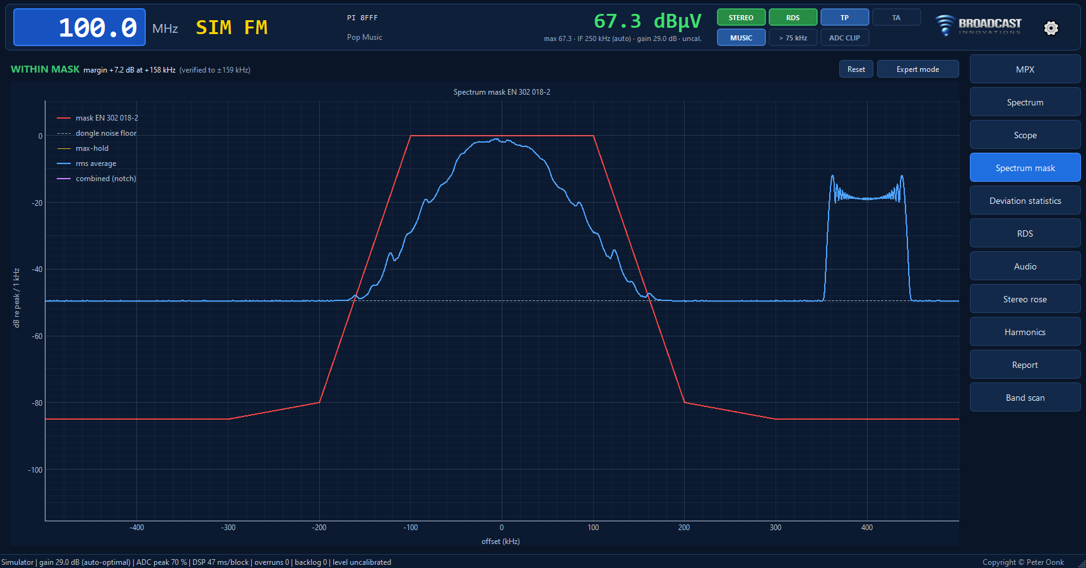1086x568 pixels.
Task: Open the Band scan view
Action: pos(1025,398)
